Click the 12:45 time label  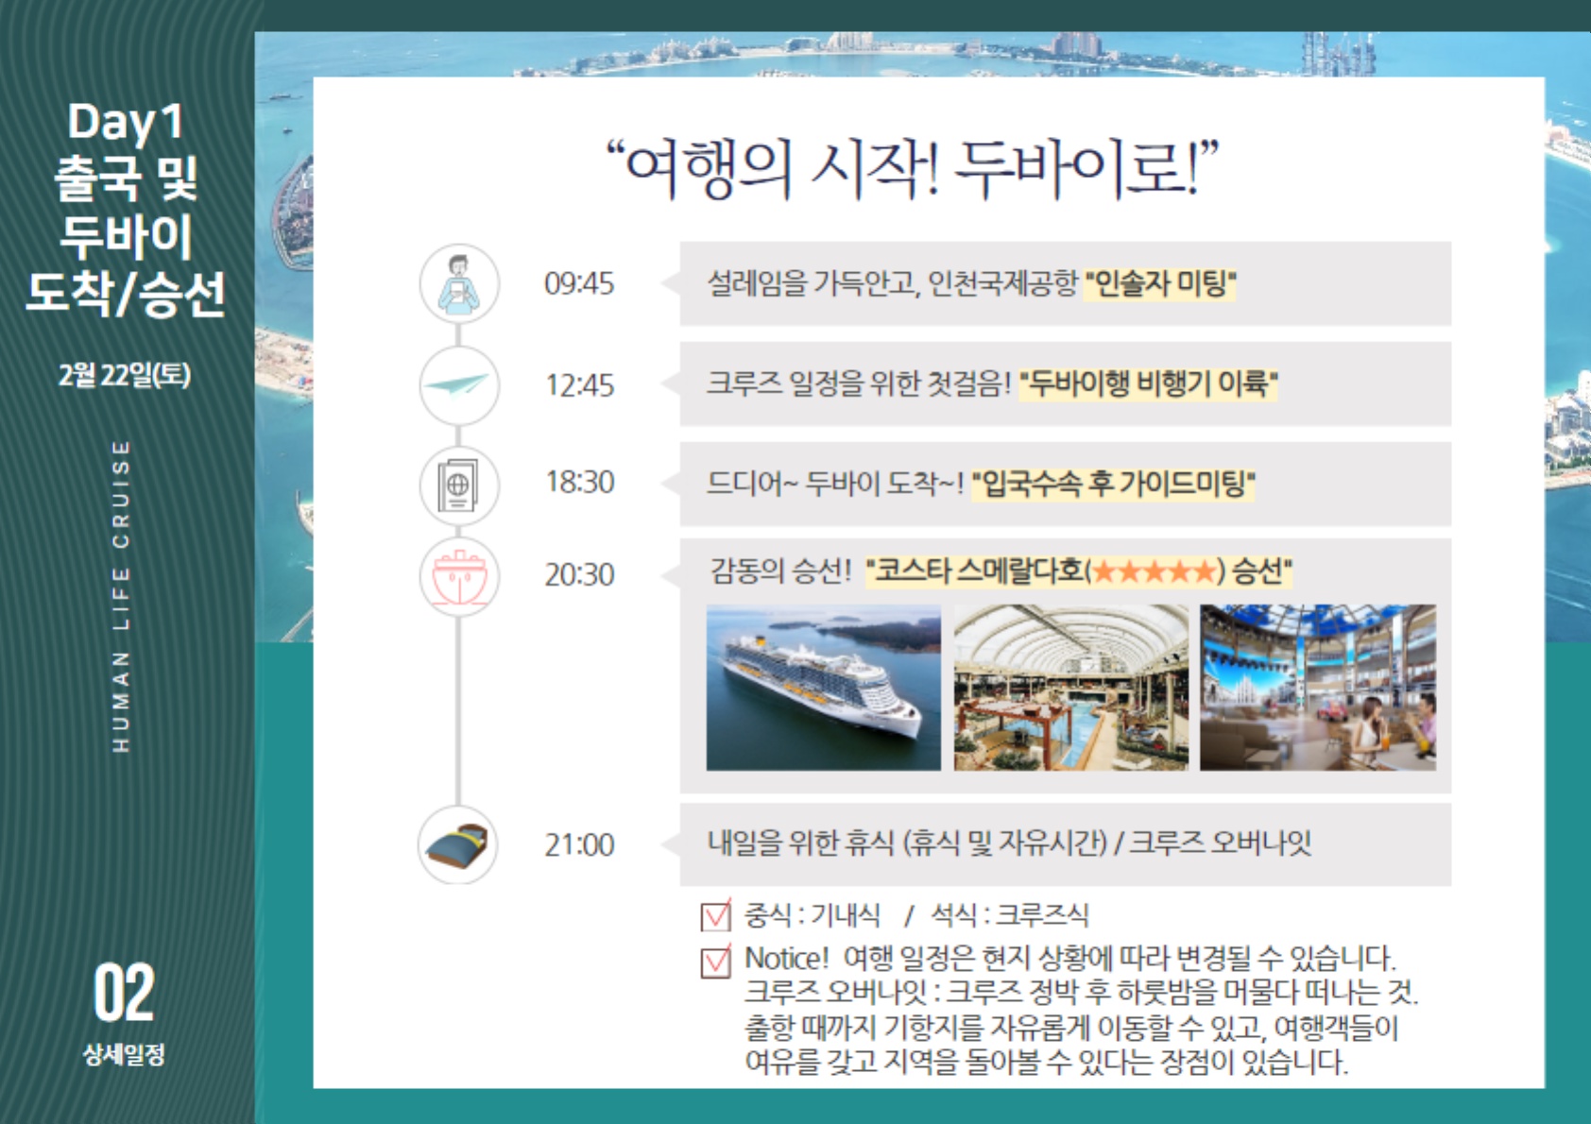(579, 385)
